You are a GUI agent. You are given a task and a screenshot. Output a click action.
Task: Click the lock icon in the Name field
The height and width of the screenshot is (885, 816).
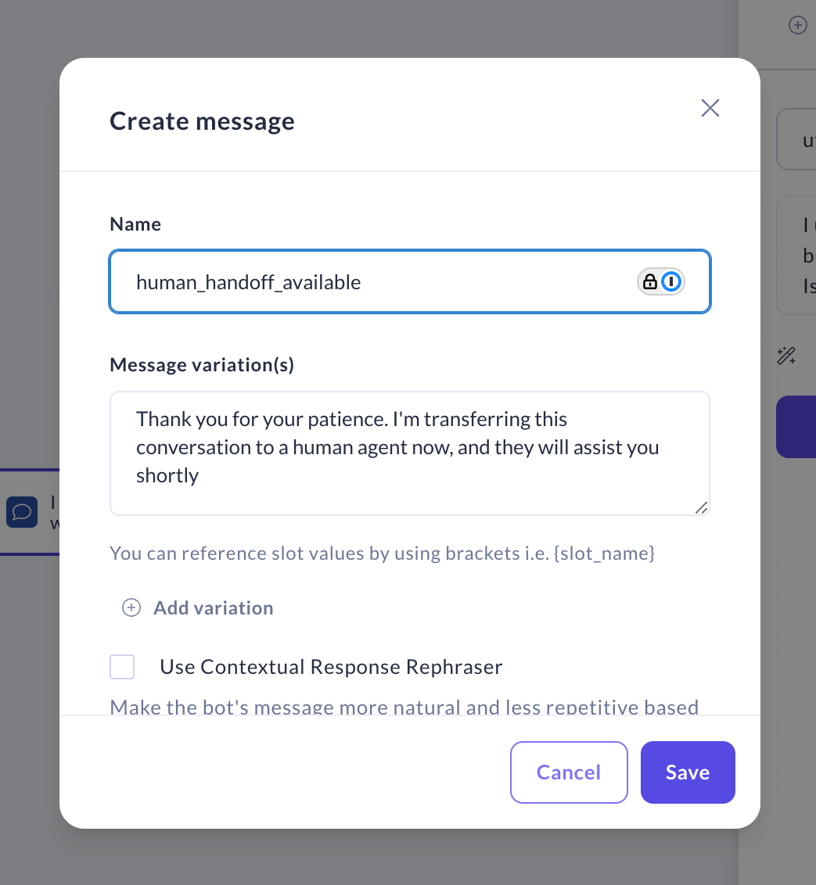tap(650, 281)
